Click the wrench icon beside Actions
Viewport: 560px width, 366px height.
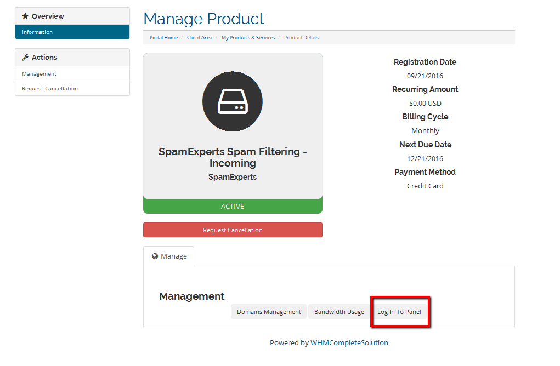25,57
